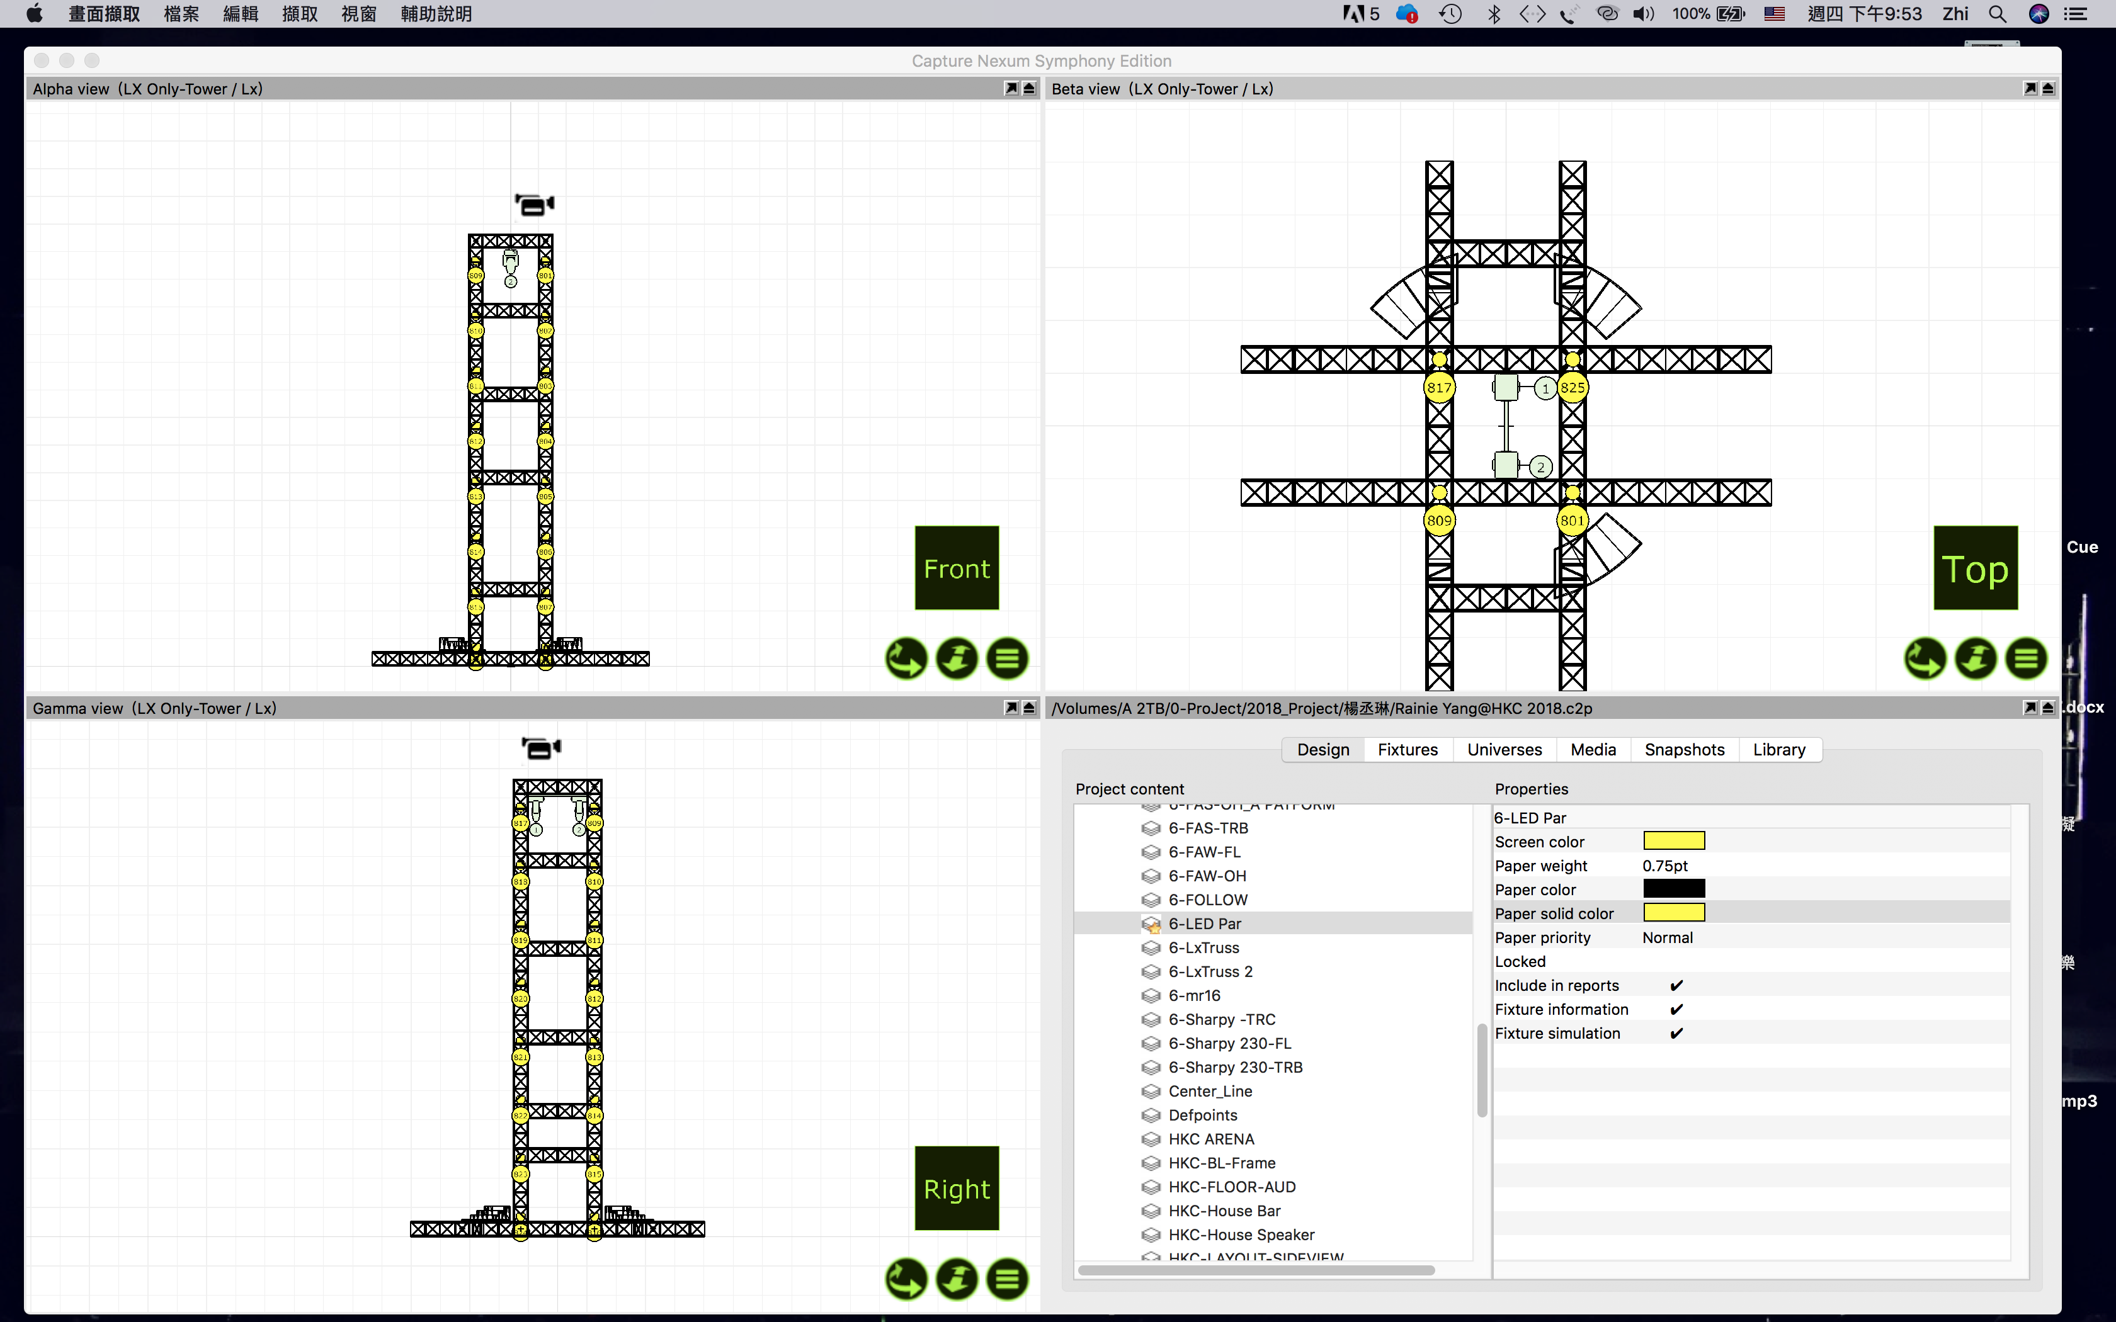Click the rotate view icon in Gamma view

click(x=906, y=1279)
